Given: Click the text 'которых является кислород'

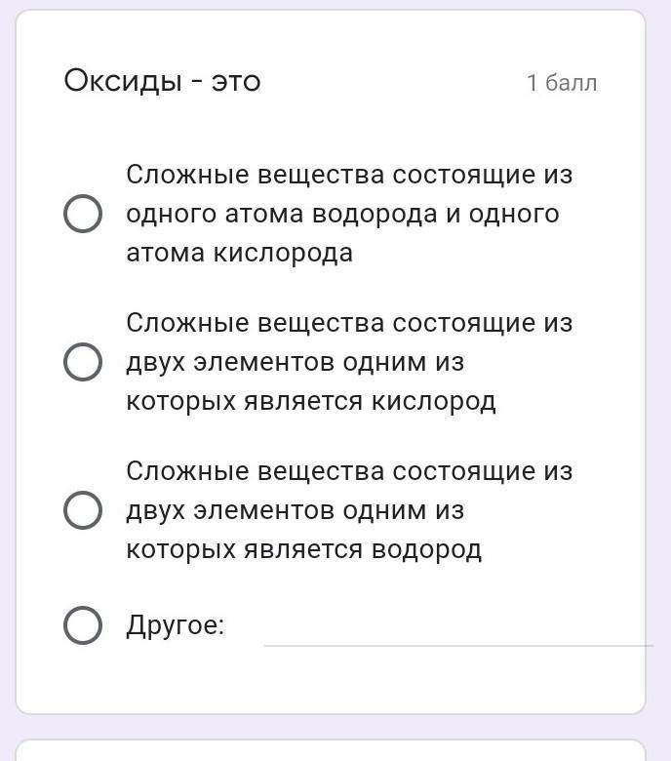Looking at the screenshot, I should 311,401.
